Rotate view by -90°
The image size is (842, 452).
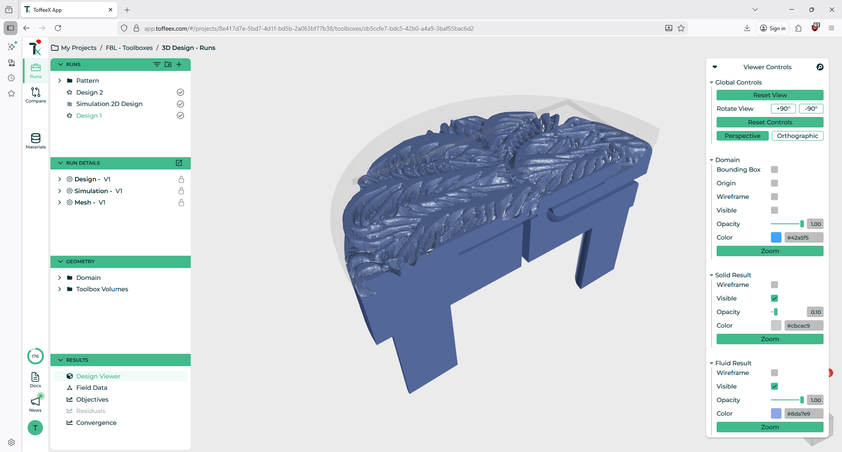click(811, 109)
